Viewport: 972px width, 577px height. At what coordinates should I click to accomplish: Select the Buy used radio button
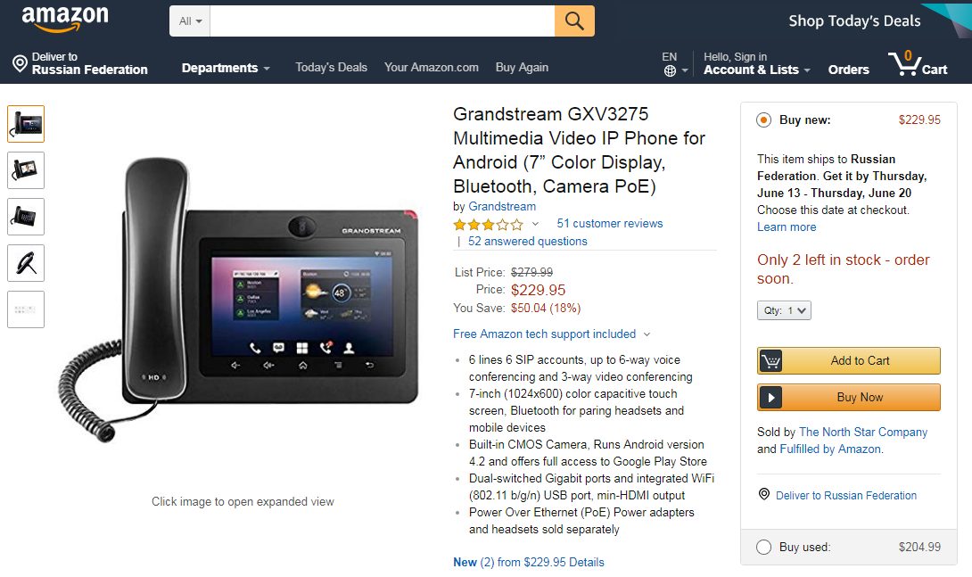point(763,548)
